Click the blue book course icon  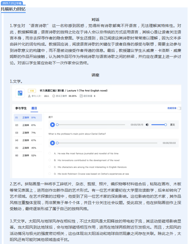pyautogui.click(x=20, y=93)
